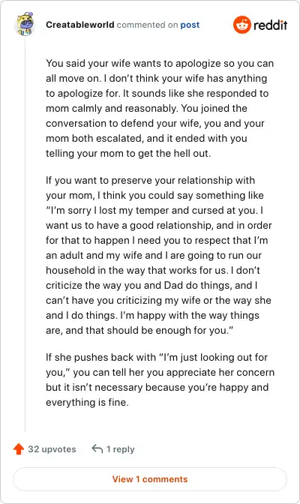
Task: Open the "1 reply" label
Action: (x=120, y=449)
